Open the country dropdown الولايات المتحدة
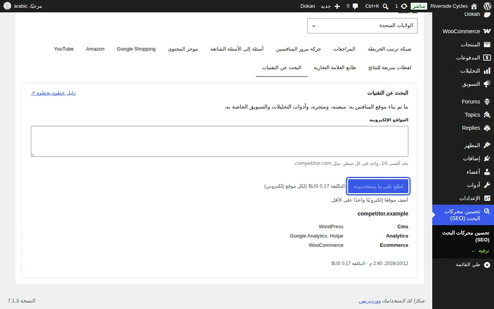The height and width of the screenshot is (309, 494). point(362,26)
